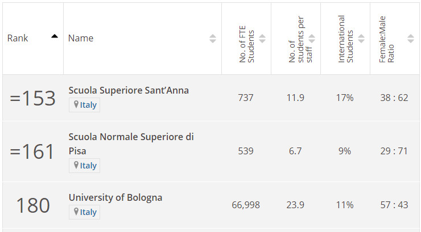Click the Female:Male Ratio header label
The height and width of the screenshot is (232, 421).
tap(386, 39)
